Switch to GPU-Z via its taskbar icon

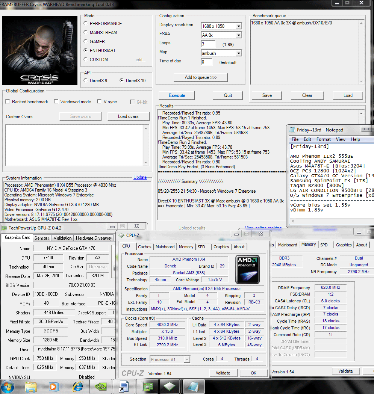coord(148,386)
